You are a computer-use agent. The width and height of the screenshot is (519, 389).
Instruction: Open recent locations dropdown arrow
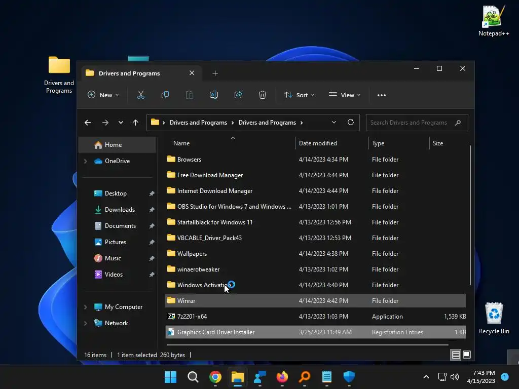pos(121,123)
